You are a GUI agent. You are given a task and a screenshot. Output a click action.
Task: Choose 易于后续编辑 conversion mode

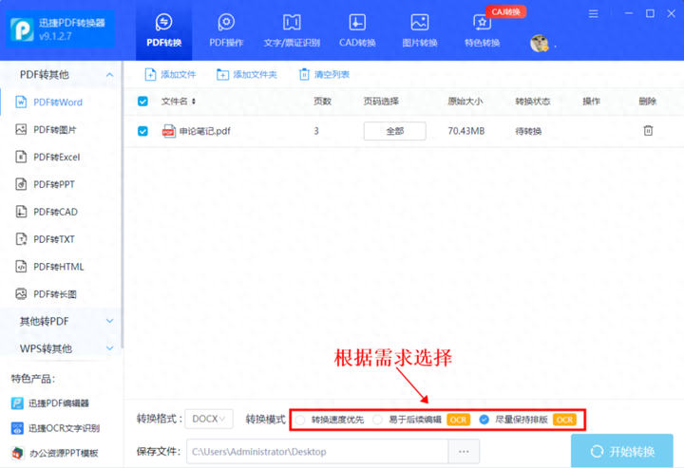(x=378, y=420)
